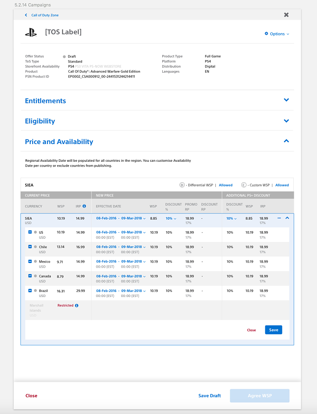Open SIEA PS+ discount 10% dropdown
The image size is (317, 414).
(x=232, y=218)
